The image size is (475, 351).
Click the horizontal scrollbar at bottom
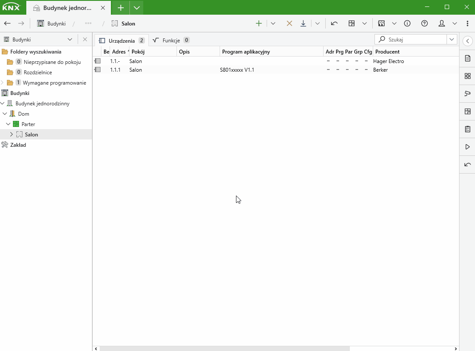pos(224,348)
